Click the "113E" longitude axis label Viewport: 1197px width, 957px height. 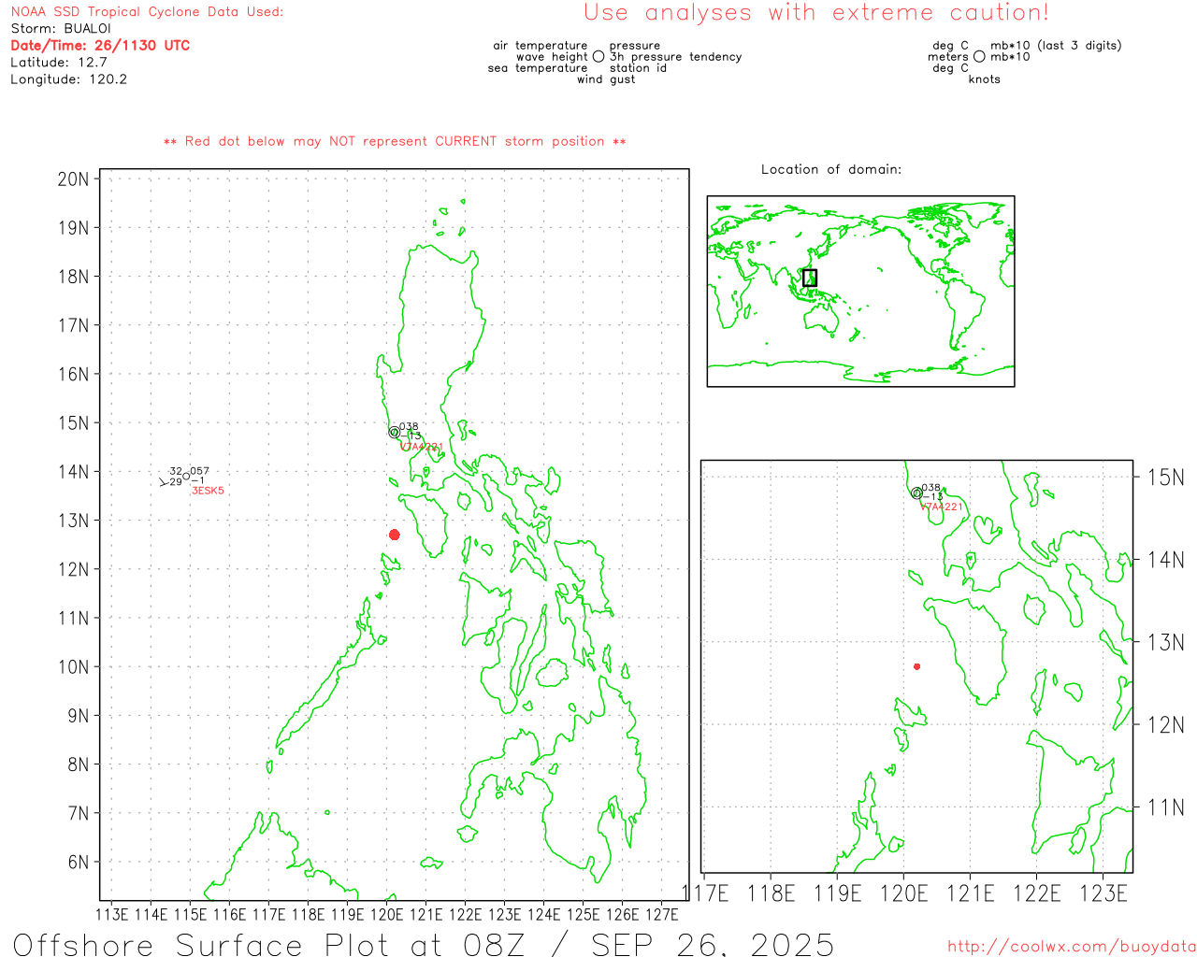coord(112,914)
